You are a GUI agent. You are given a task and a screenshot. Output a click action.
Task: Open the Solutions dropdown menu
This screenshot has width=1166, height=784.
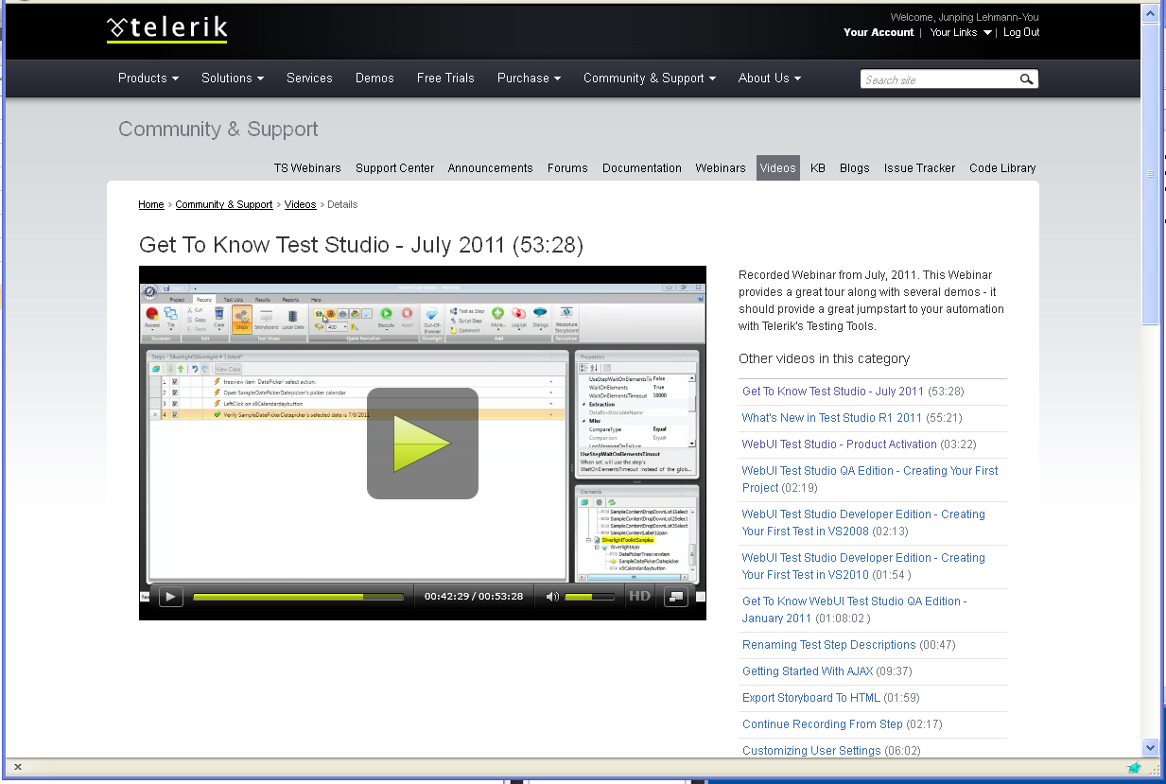coord(233,78)
